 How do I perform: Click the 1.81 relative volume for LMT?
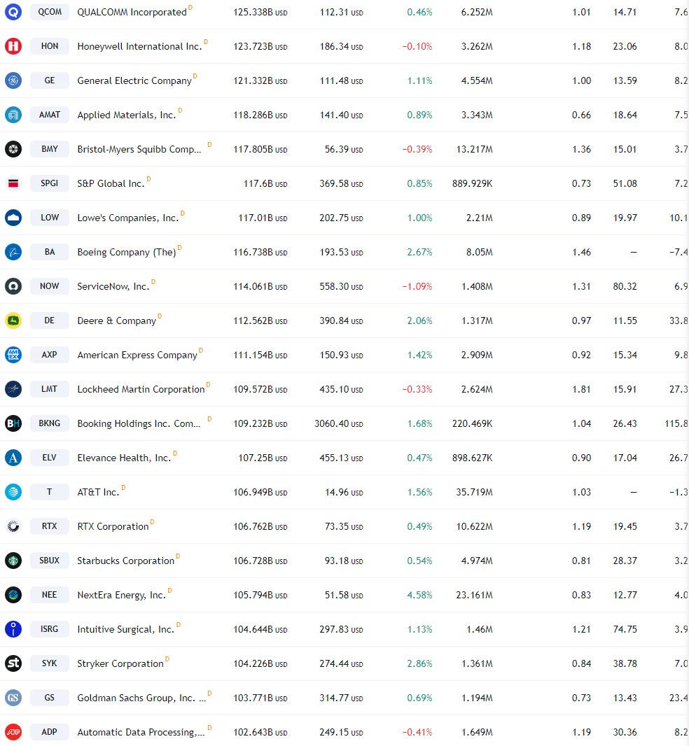pos(581,389)
